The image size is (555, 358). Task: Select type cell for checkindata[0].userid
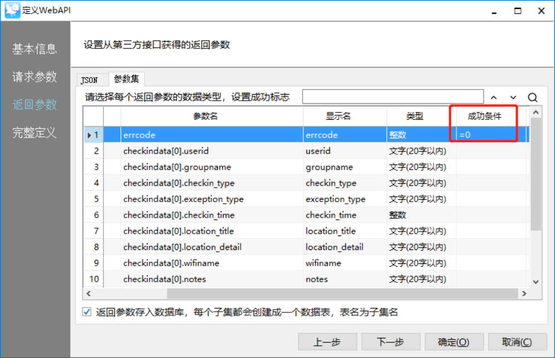pos(421,151)
